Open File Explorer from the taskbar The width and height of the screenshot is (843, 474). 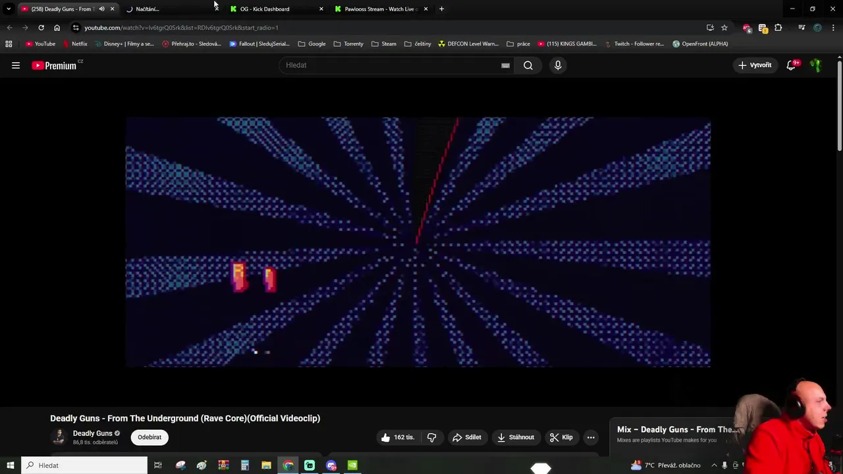[266, 465]
